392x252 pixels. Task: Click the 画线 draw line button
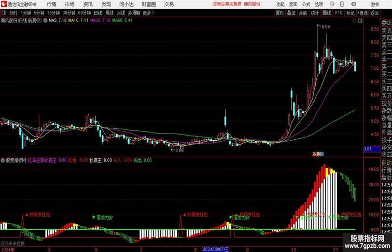(327, 13)
